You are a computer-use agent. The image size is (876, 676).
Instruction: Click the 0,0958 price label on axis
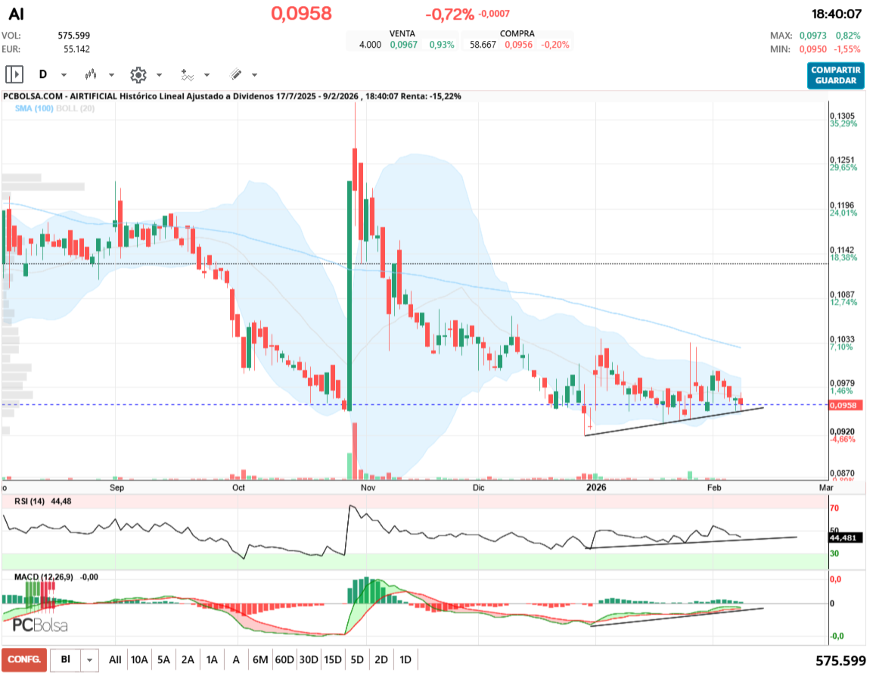pos(843,406)
